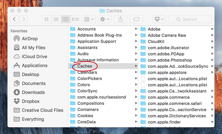Image resolution: width=222 pixels, height=134 pixels.
Task: Expand the Adobe folder disclosure arrow
Action: (x=212, y=29)
